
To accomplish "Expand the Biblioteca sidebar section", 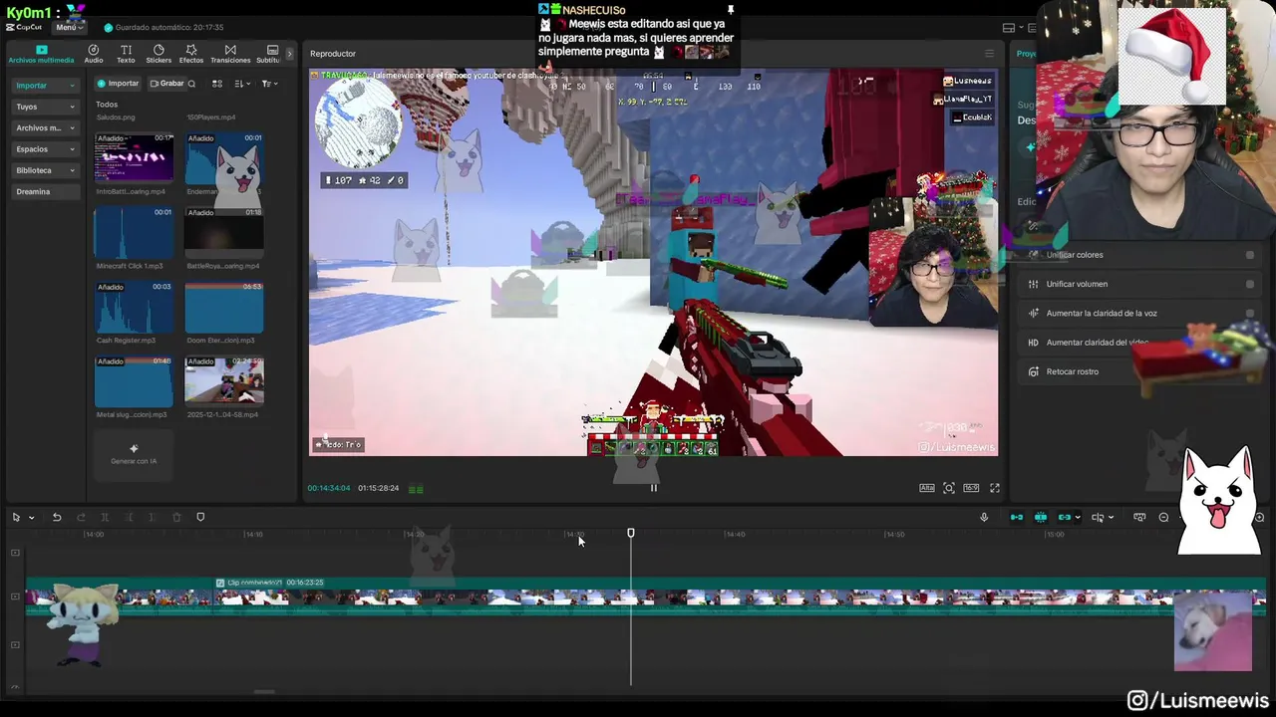I will [x=46, y=170].
